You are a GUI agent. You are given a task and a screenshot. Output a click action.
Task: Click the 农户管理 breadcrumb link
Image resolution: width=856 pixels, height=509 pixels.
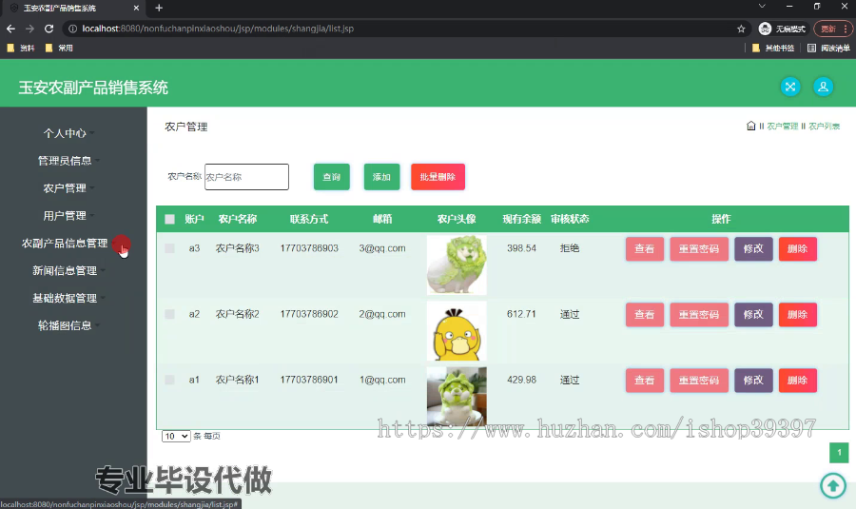point(783,127)
